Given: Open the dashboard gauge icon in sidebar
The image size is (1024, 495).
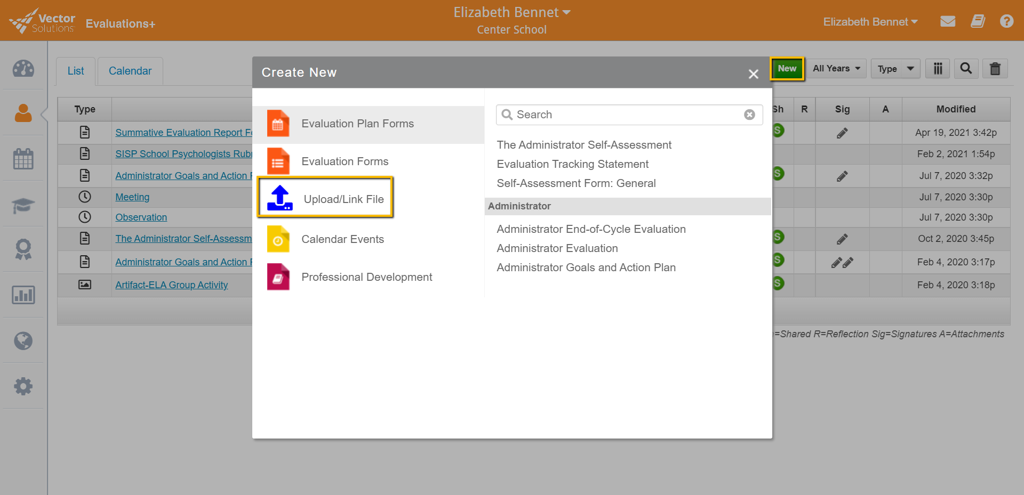Looking at the screenshot, I should [x=23, y=69].
